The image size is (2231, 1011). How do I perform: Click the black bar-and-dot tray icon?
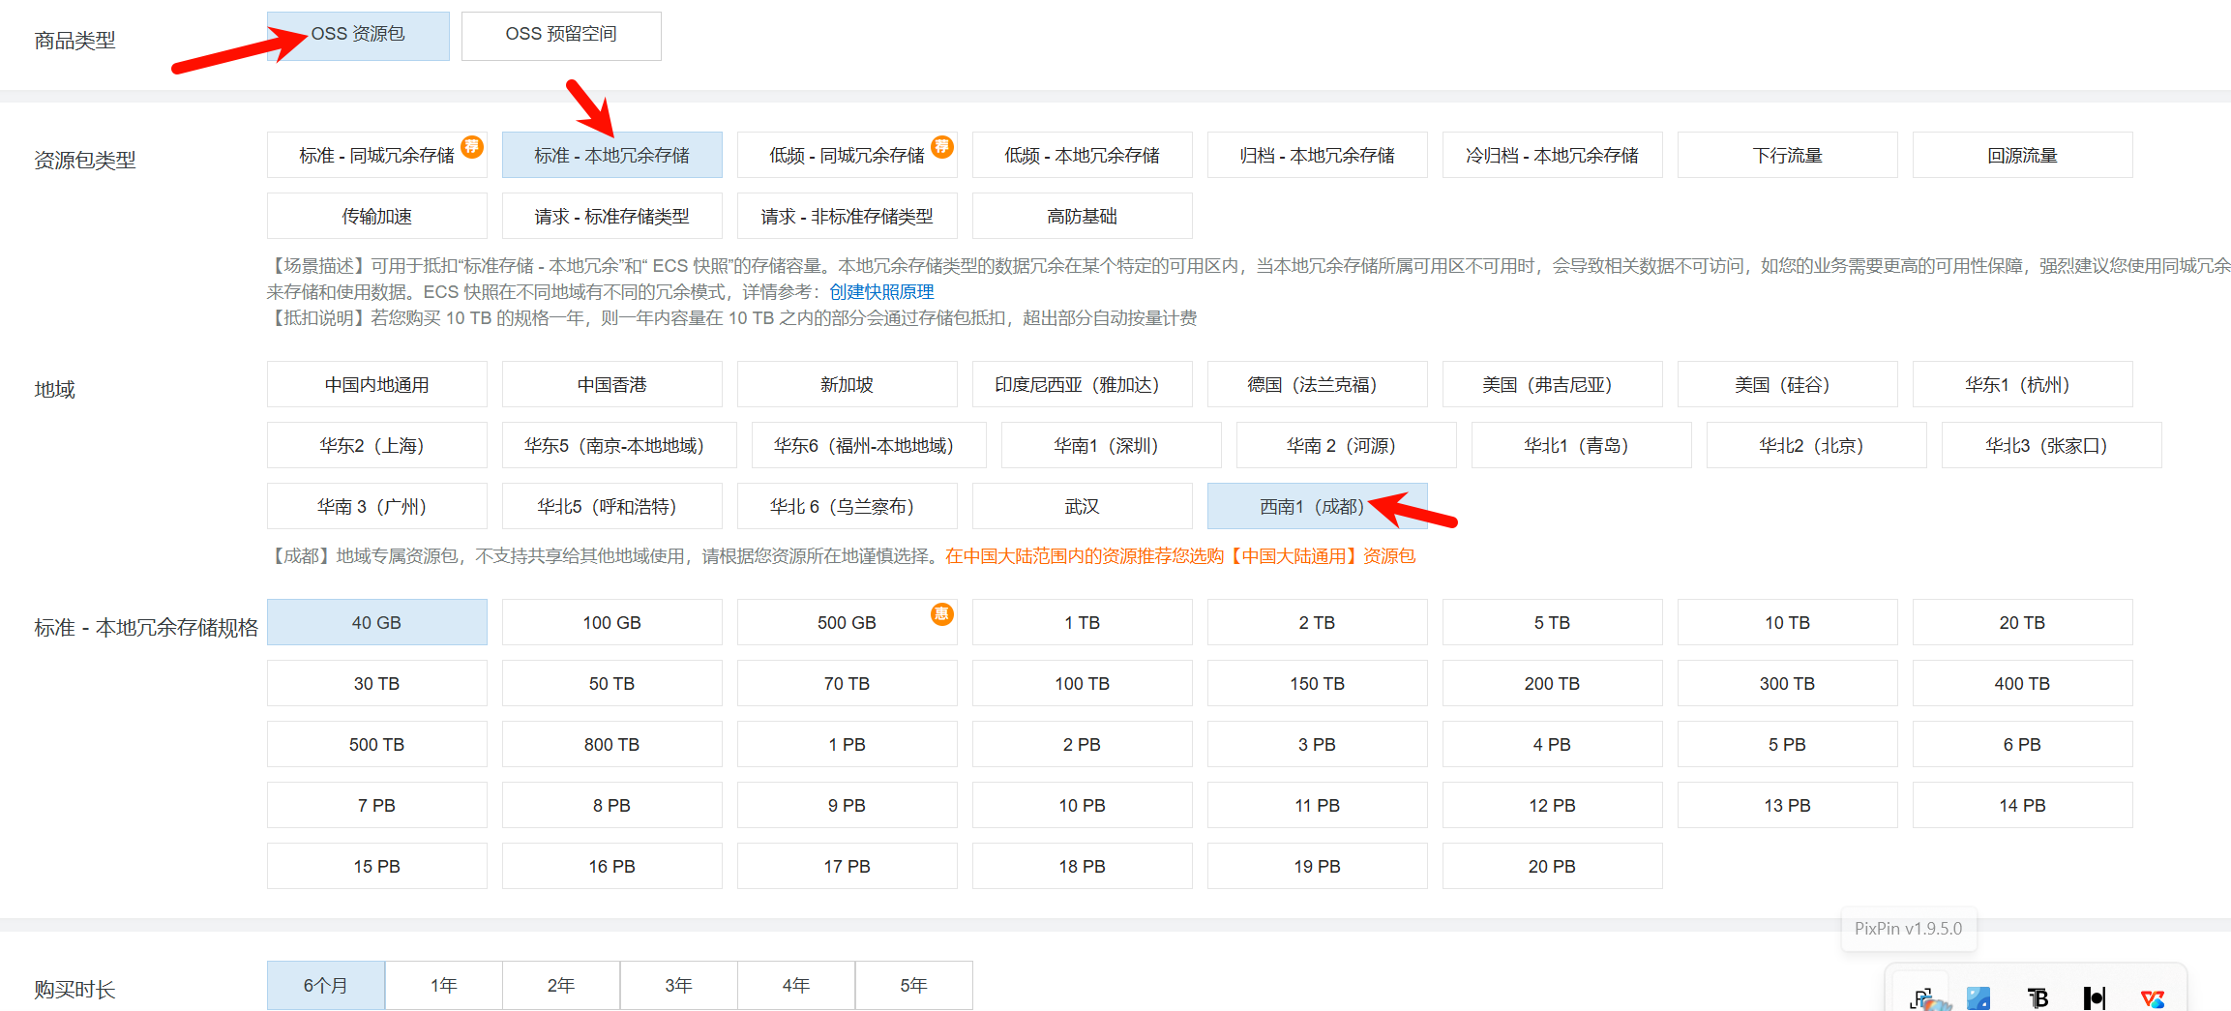2095,998
